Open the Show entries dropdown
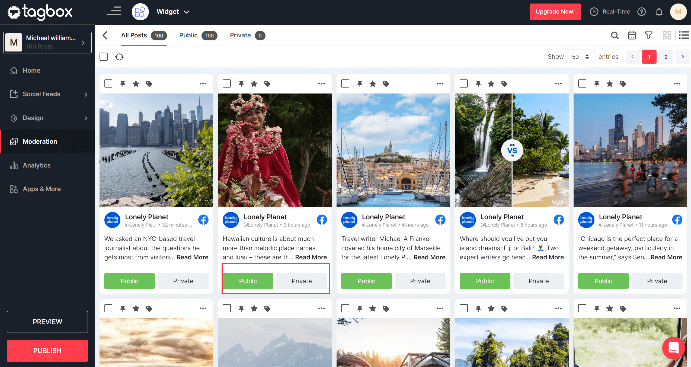The width and height of the screenshot is (691, 367). tap(581, 56)
